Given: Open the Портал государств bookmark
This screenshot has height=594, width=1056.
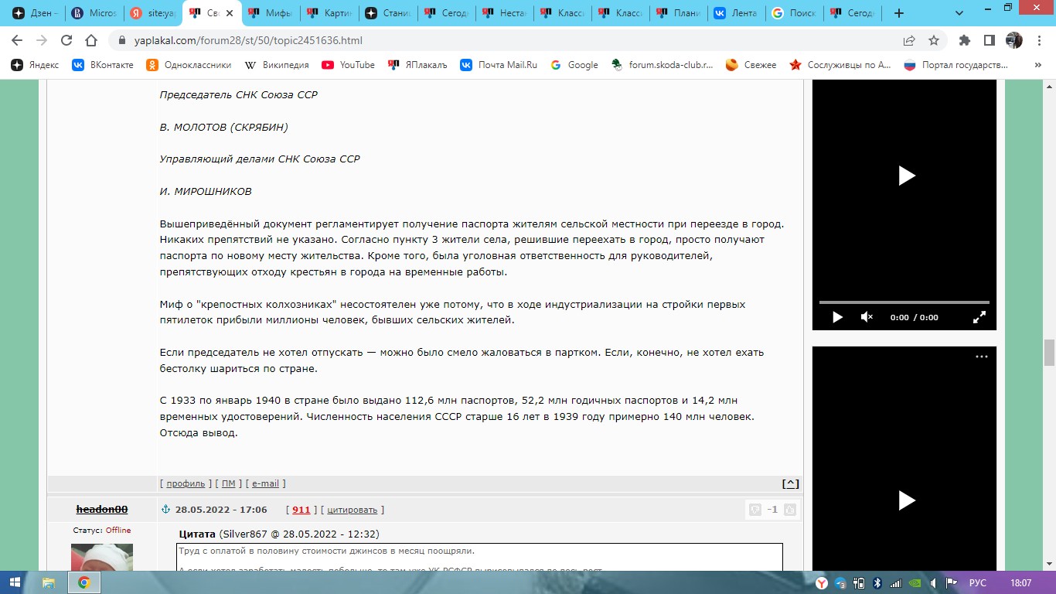Looking at the screenshot, I should pyautogui.click(x=956, y=65).
